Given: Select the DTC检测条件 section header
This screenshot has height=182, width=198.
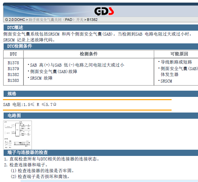Looking at the screenshot, I should (x=101, y=46).
